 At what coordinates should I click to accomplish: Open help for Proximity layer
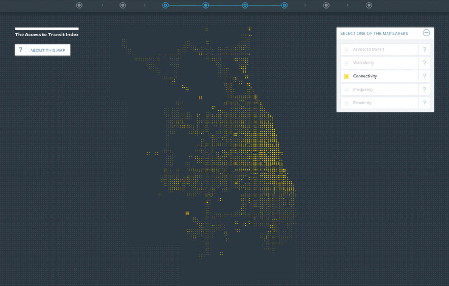(424, 103)
